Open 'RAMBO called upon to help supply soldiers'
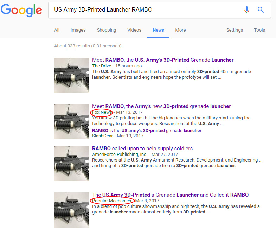This screenshot has height=230, width=276. 142,149
